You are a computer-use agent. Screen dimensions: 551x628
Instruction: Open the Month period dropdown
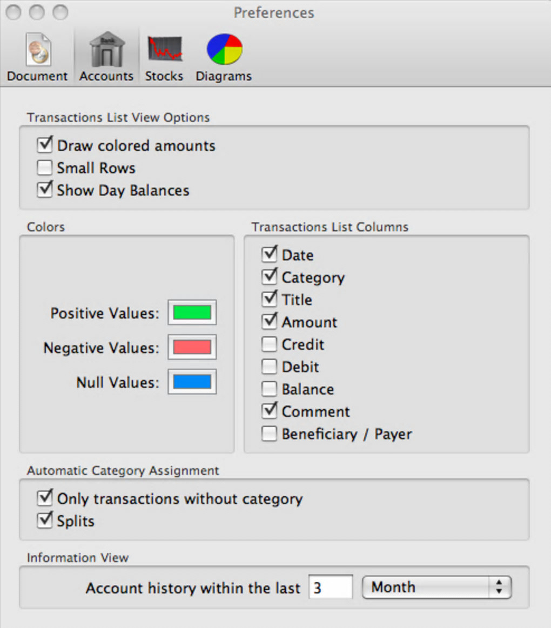(x=436, y=587)
